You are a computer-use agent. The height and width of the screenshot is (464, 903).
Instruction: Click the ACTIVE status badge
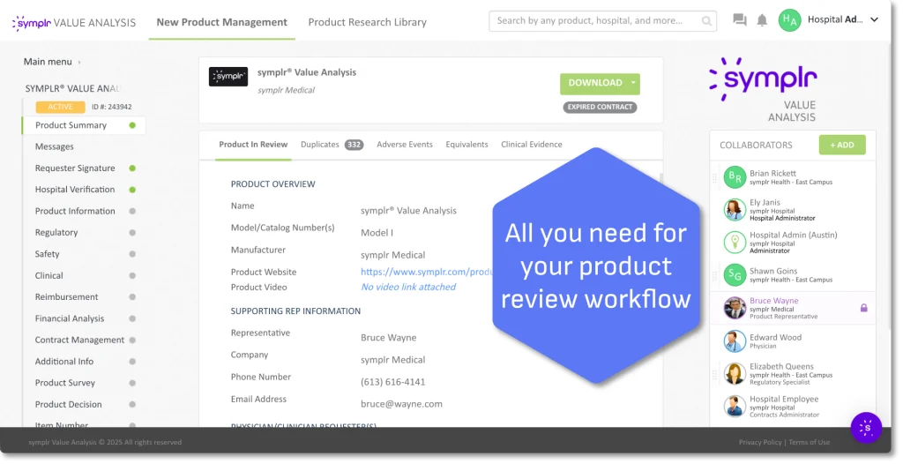point(61,108)
